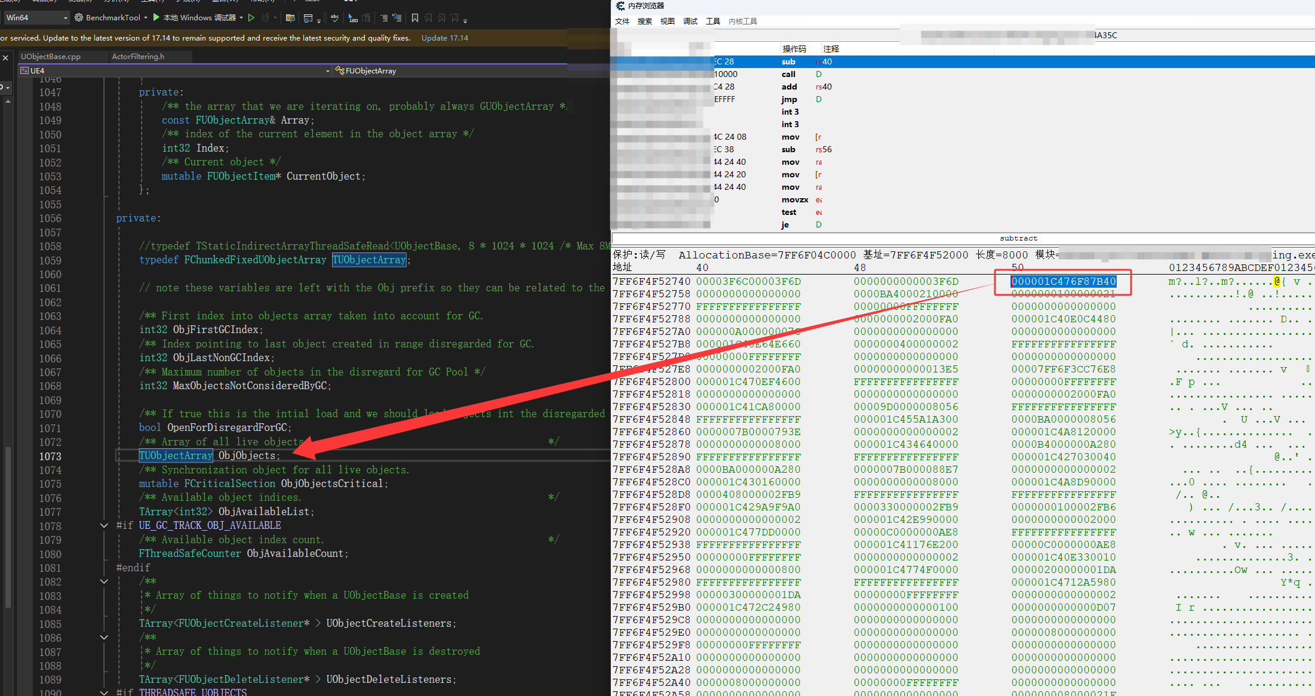The width and height of the screenshot is (1315, 696).
Task: Open the Find in Files folder icon
Action: [x=290, y=18]
